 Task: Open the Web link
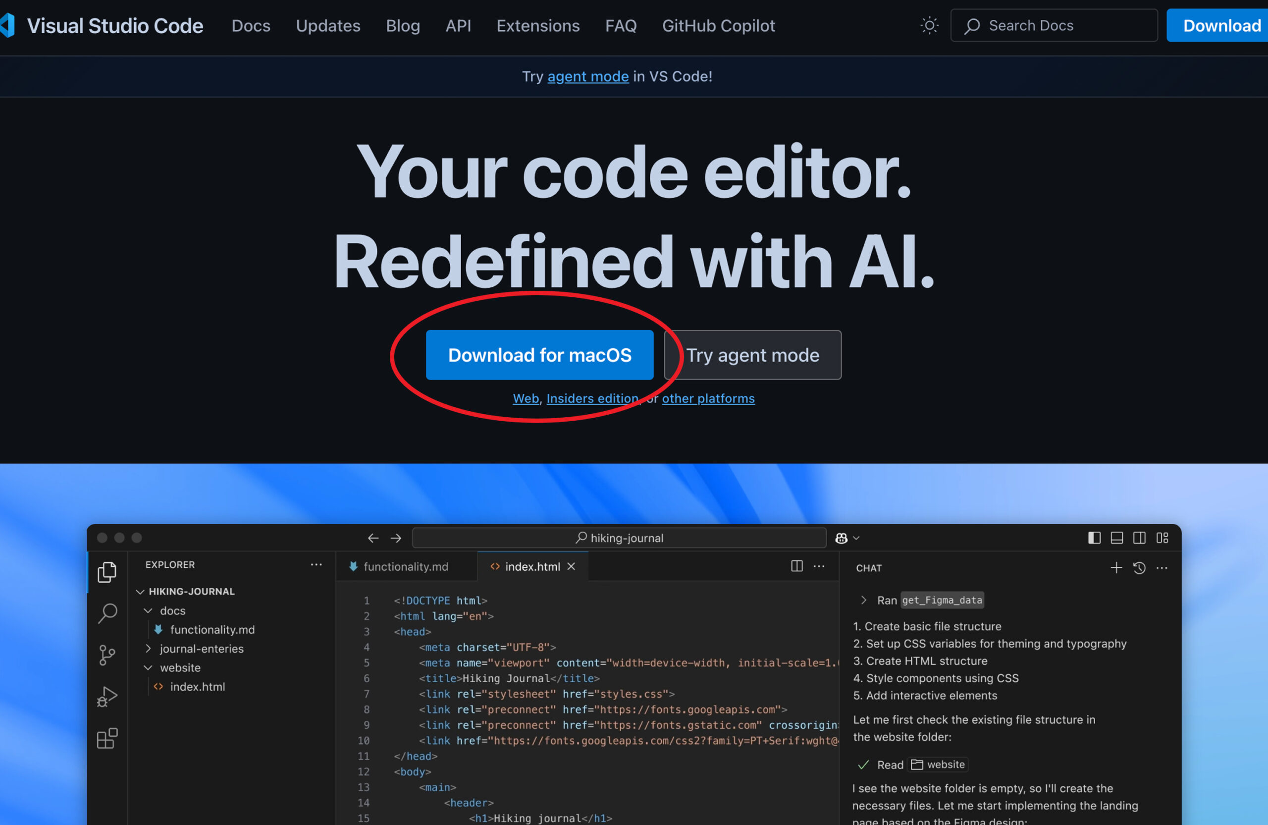click(526, 398)
